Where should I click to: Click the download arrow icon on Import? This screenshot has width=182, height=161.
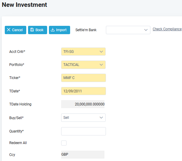(x=53, y=30)
